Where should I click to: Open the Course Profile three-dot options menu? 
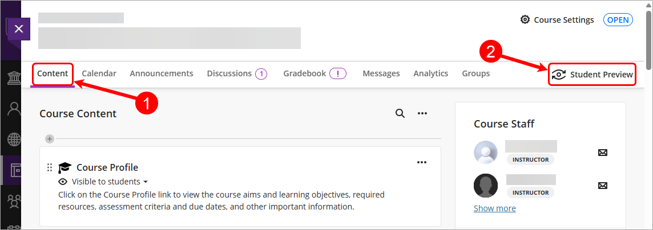[422, 162]
